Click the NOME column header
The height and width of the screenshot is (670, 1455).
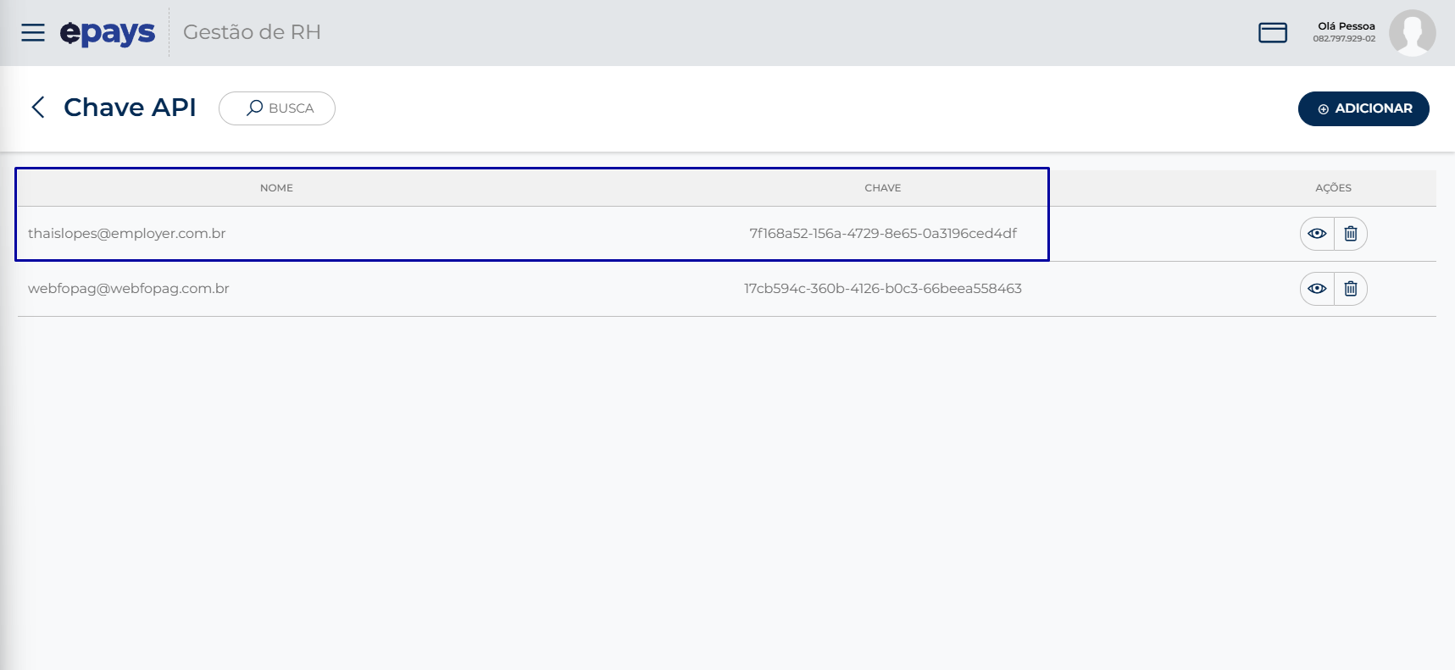pos(276,188)
